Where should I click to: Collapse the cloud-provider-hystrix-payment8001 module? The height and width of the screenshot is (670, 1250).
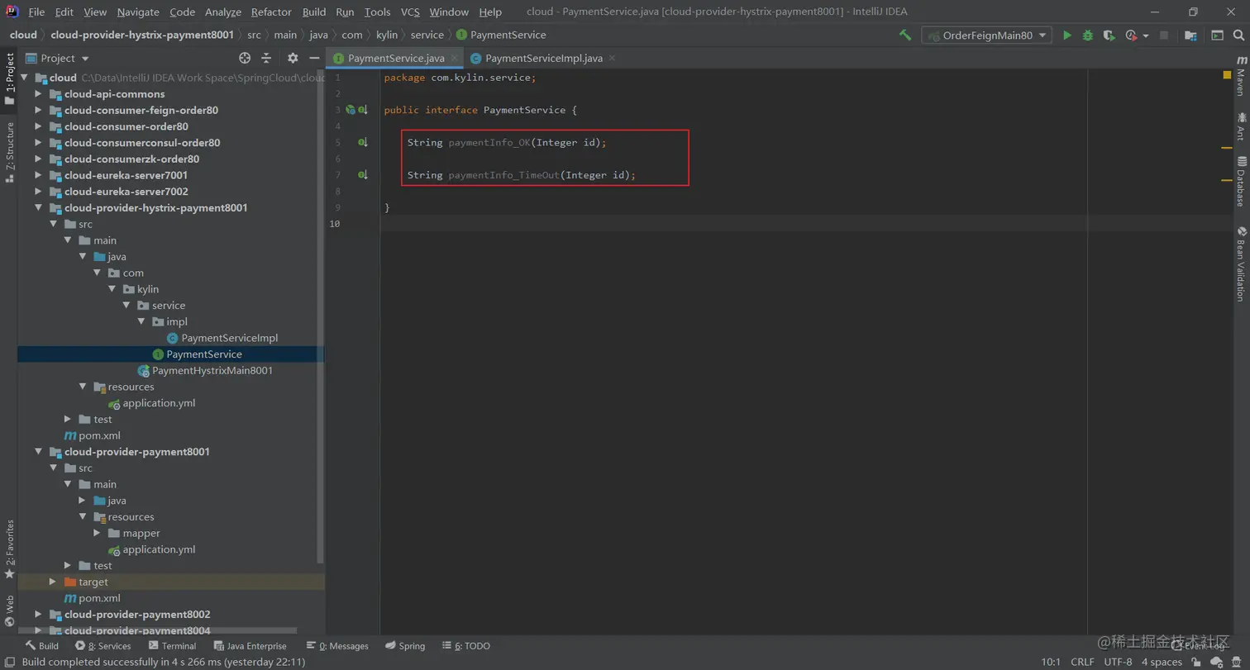coord(38,208)
